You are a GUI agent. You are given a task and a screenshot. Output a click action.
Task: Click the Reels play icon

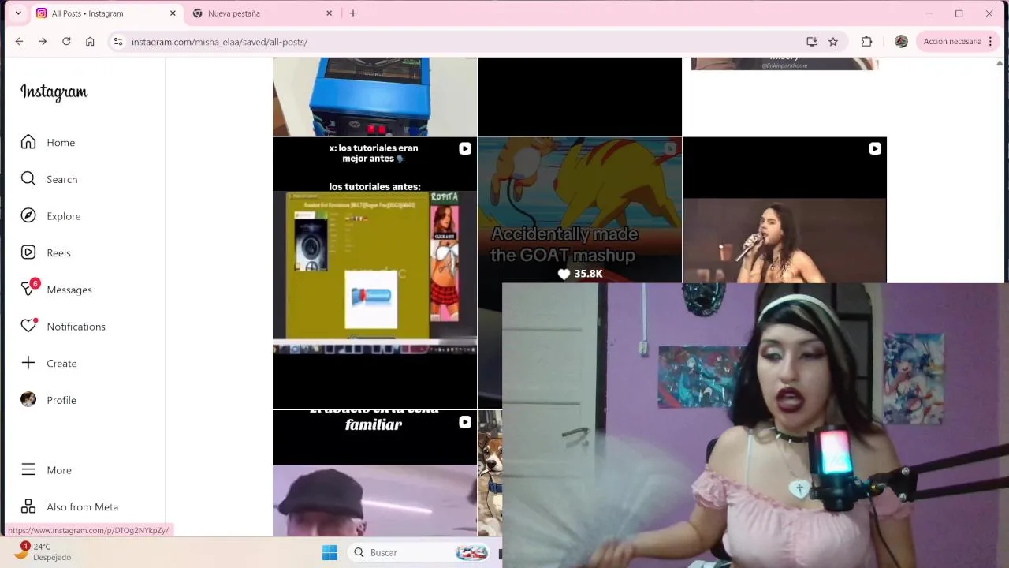coord(28,252)
